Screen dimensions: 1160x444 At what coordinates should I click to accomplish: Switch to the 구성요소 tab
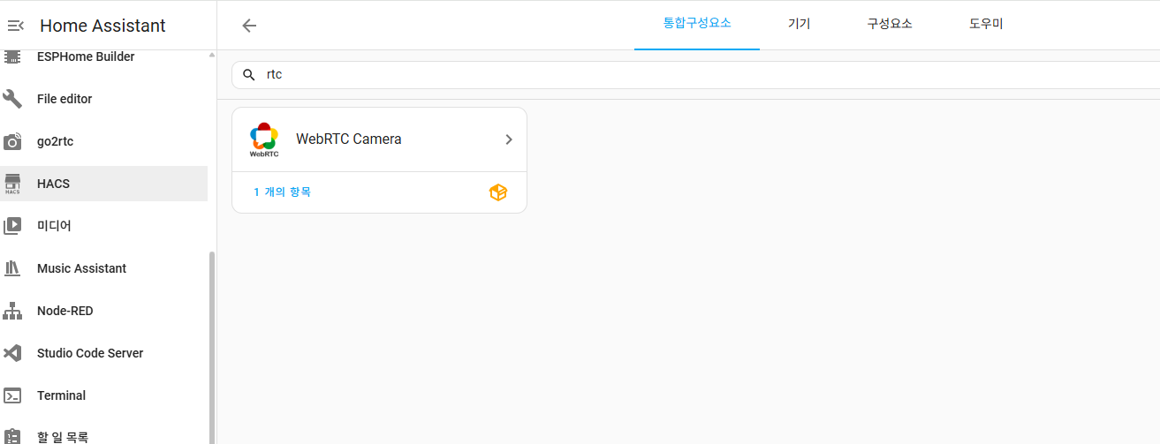(890, 24)
